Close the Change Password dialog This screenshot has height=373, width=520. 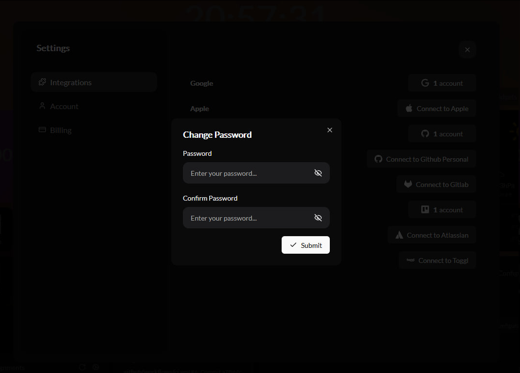pyautogui.click(x=330, y=130)
